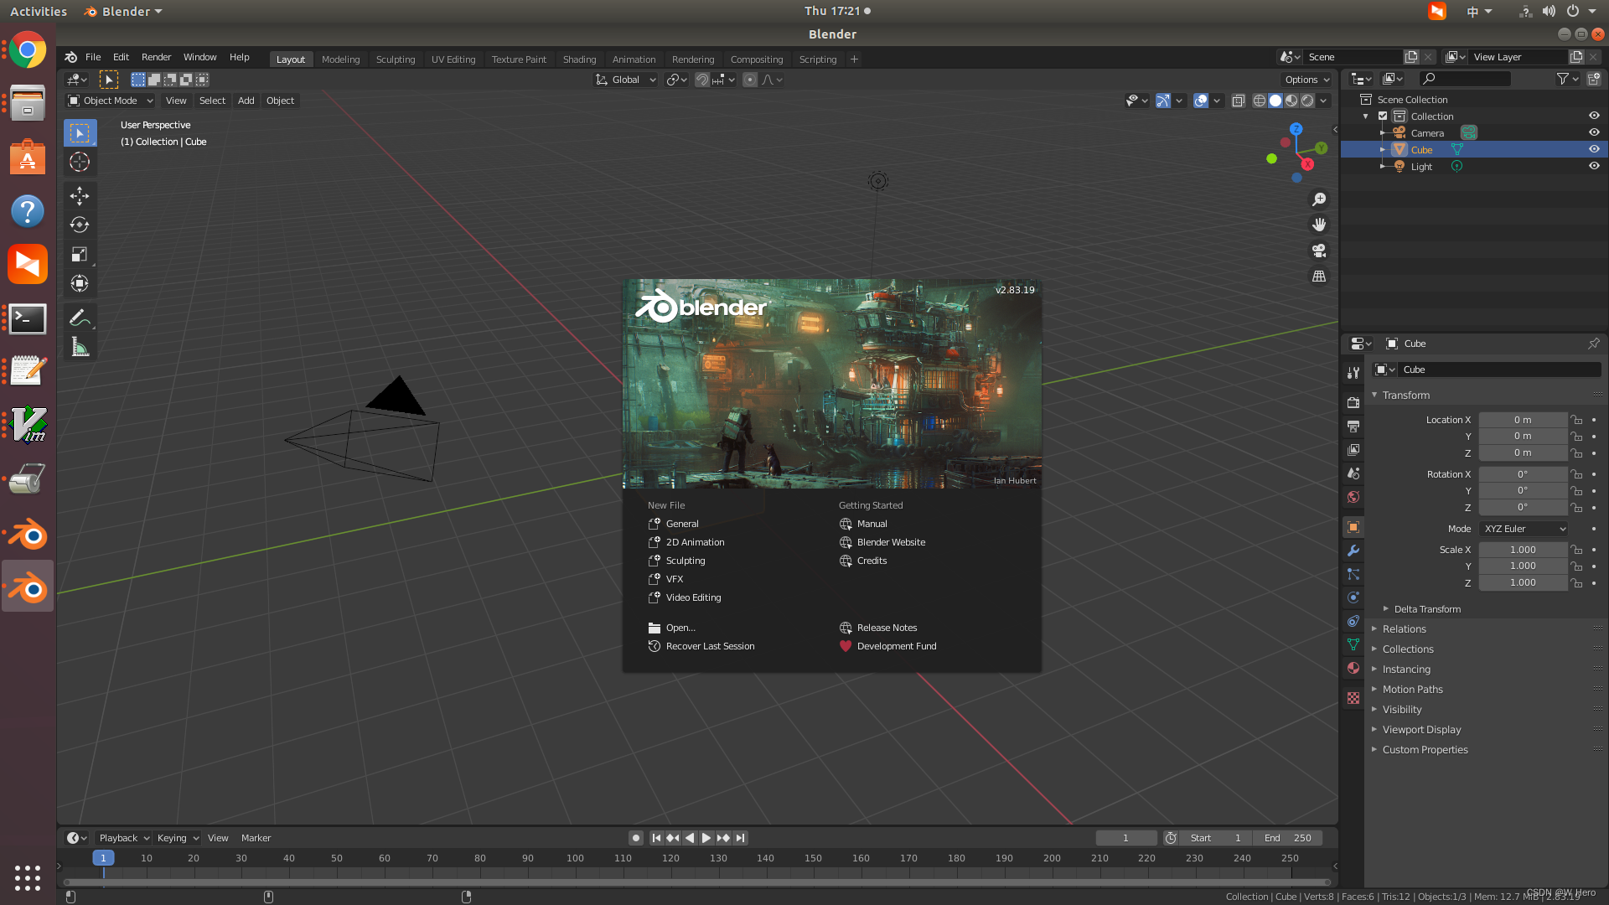Select the Measure ruler tool
Screen dimensions: 1609x905
click(x=80, y=347)
